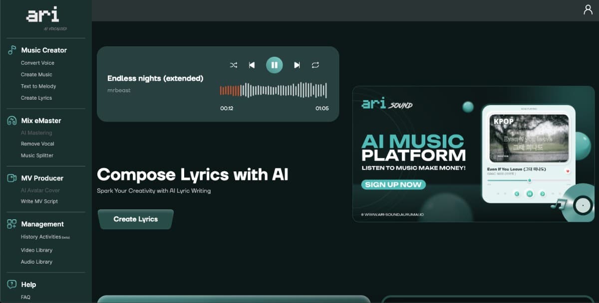Seek within the audio waveform
Screen dimensions: 599x303
[x=274, y=90]
